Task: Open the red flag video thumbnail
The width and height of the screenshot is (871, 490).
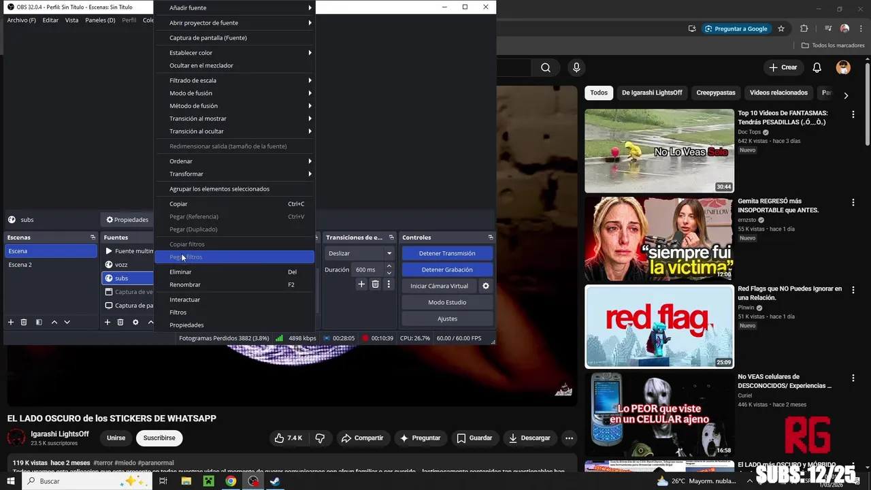Action: click(659, 327)
